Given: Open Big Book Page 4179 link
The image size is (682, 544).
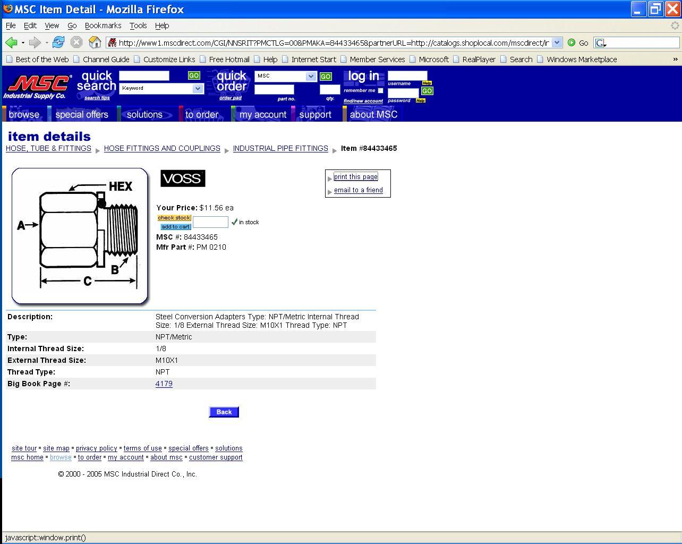Looking at the screenshot, I should (x=164, y=384).
